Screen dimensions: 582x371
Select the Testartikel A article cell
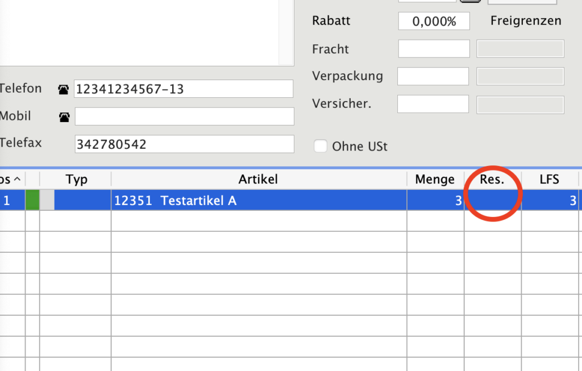click(258, 201)
